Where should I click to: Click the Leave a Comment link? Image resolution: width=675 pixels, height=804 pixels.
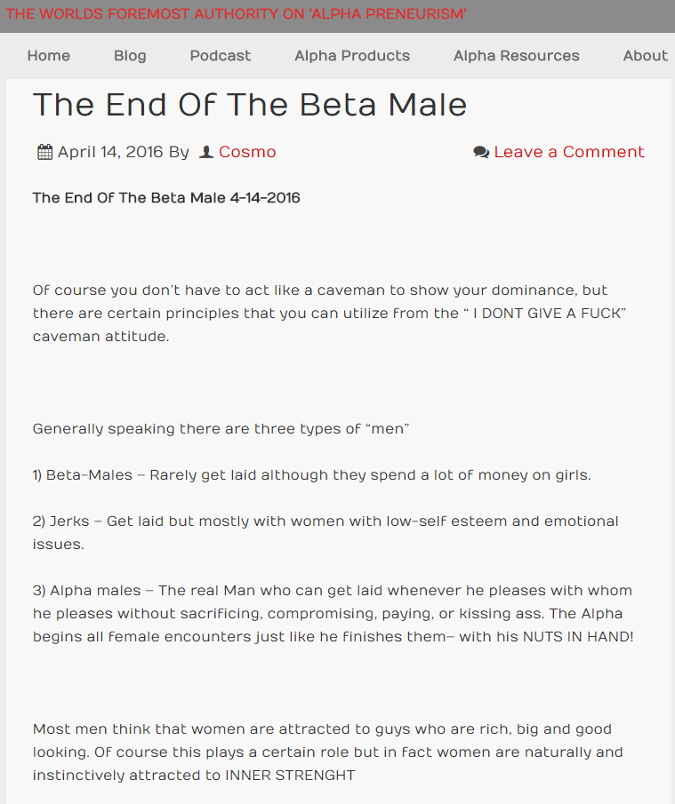click(x=569, y=152)
